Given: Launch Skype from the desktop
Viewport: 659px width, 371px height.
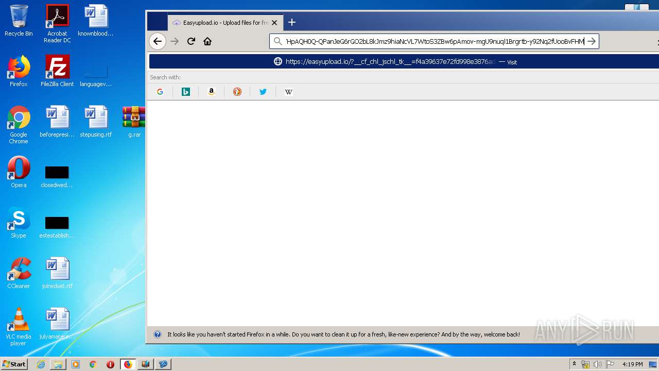Looking at the screenshot, I should [x=19, y=223].
